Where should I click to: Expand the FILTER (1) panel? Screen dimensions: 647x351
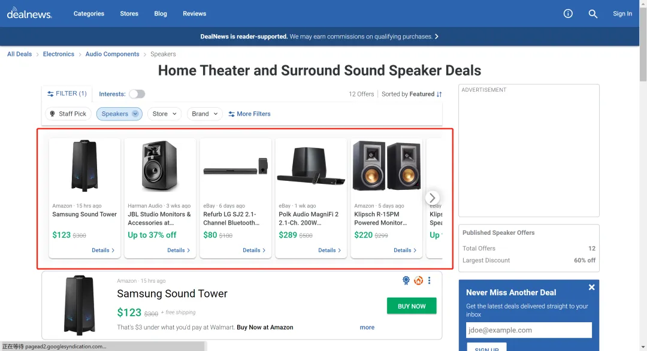tap(67, 93)
